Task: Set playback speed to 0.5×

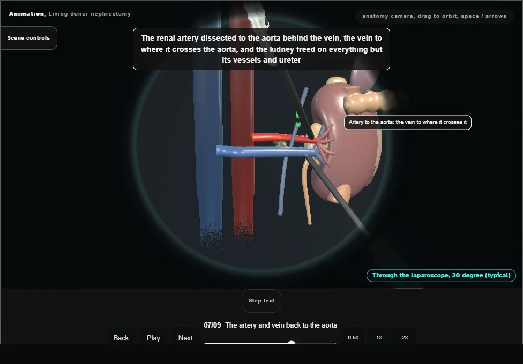Action: [353, 337]
